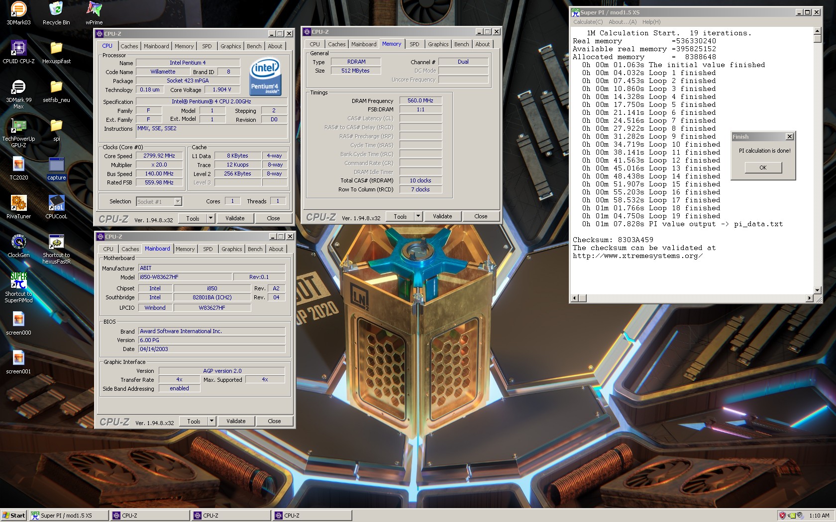Screen dimensions: 836x522
Task: Click the Super PI vertical scrollbar up arrow
Action: 817,31
